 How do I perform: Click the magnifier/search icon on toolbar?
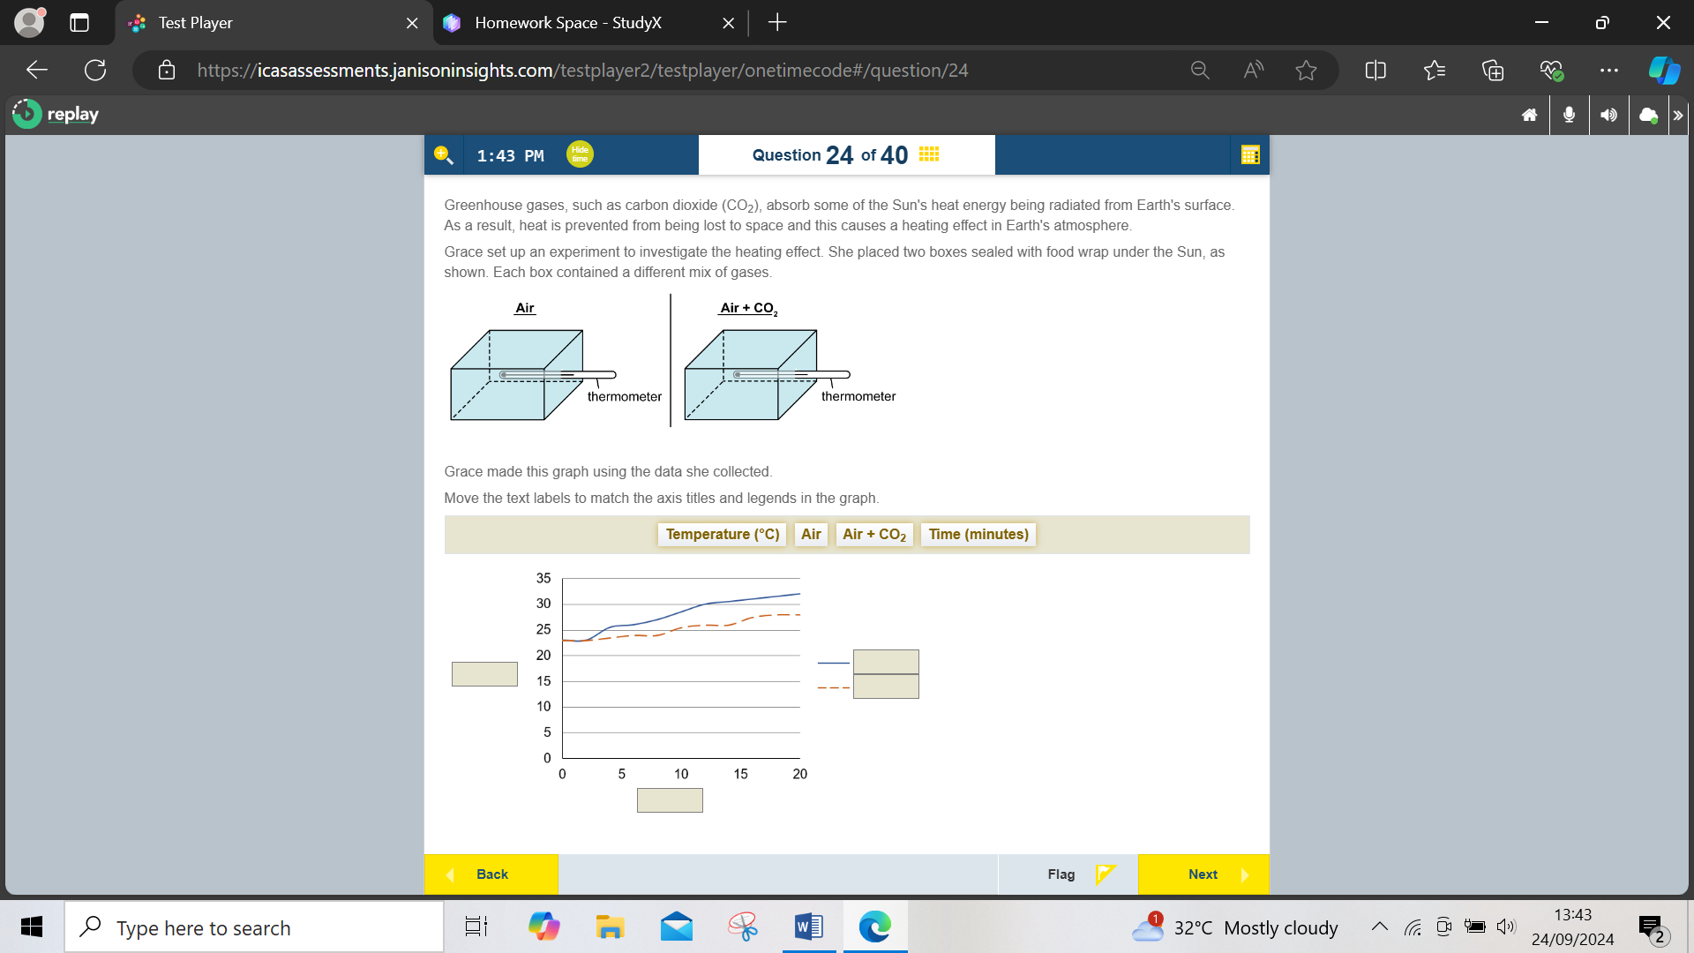click(x=441, y=154)
